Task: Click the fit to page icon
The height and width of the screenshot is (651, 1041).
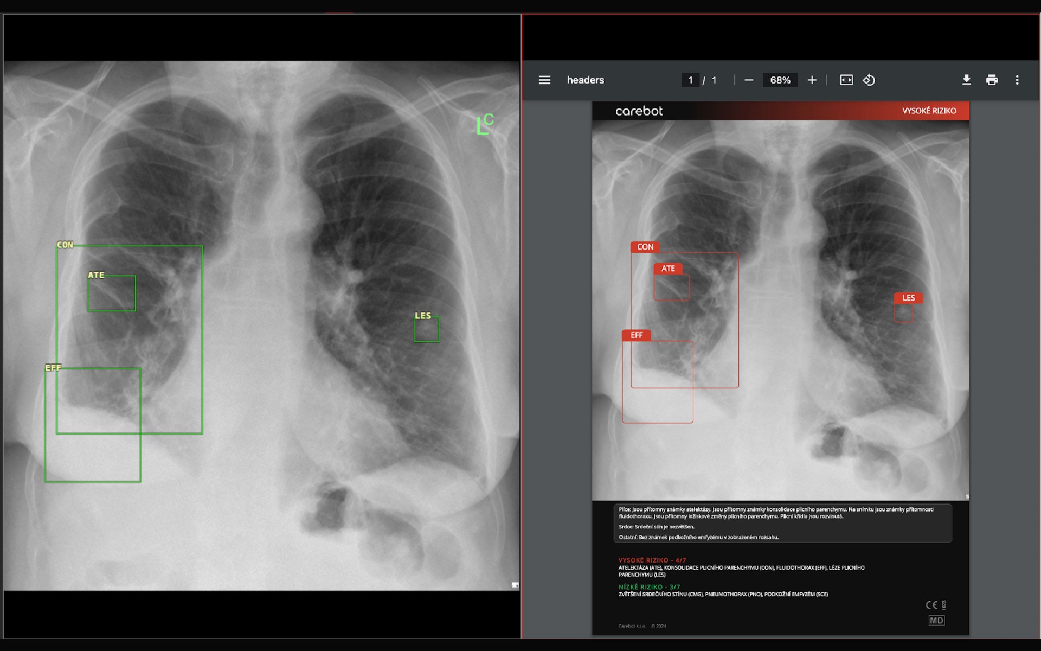Action: click(846, 80)
